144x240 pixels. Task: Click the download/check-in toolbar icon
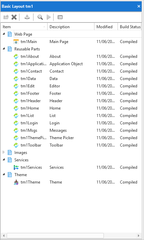[x=27, y=17]
